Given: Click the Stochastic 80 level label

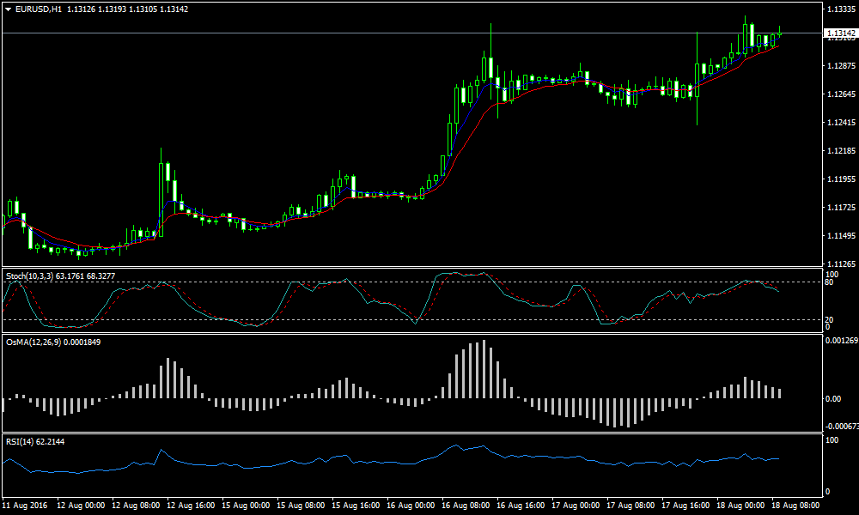Looking at the screenshot, I should point(828,282).
